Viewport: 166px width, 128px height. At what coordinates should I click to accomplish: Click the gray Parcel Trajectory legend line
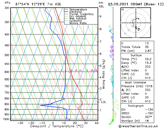tap(67, 14)
